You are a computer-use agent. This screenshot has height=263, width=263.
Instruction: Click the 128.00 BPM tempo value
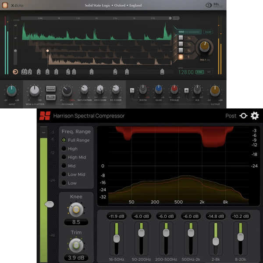point(186,72)
